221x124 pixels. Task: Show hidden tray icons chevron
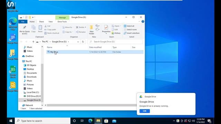(x=174, y=121)
